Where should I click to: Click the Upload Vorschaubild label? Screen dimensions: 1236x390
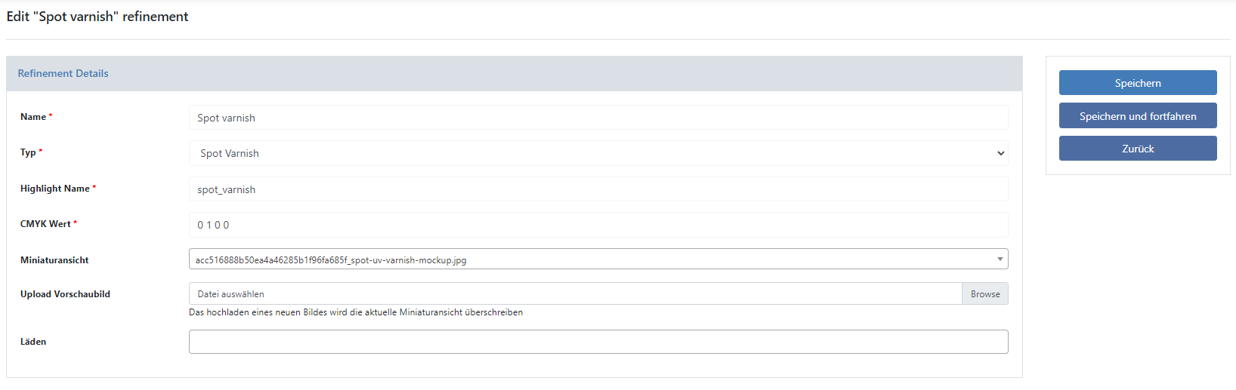65,294
